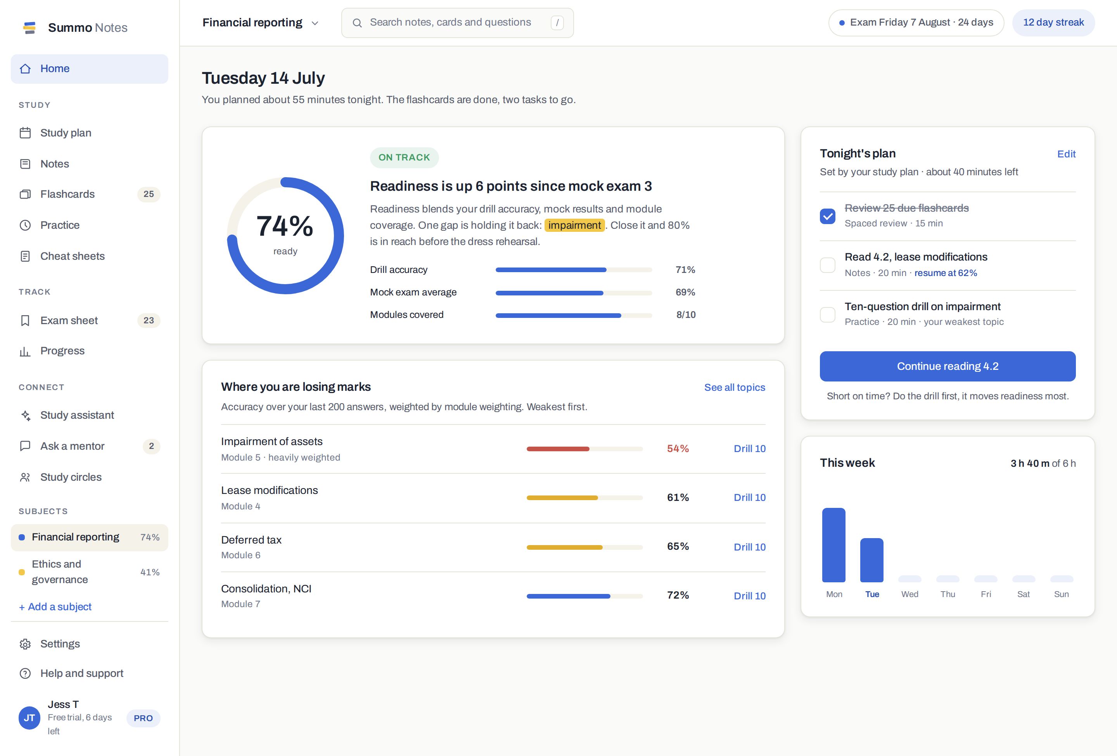Click Continue reading 4.2 button
Viewport: 1117px width, 756px height.
[x=948, y=366]
